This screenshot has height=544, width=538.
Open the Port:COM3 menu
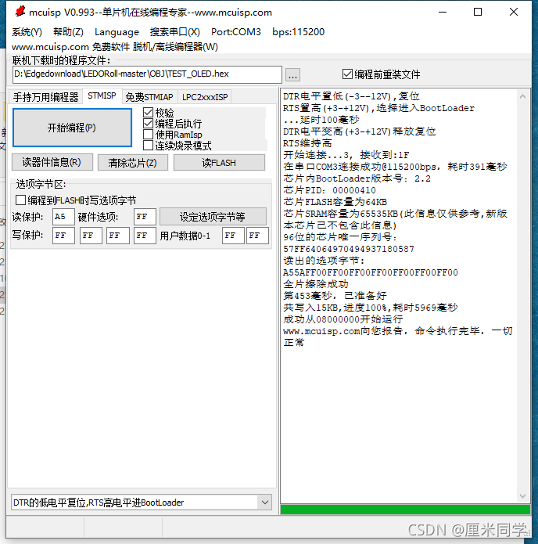235,32
